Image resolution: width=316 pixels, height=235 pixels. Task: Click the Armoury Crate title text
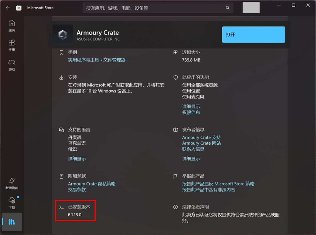98,33
